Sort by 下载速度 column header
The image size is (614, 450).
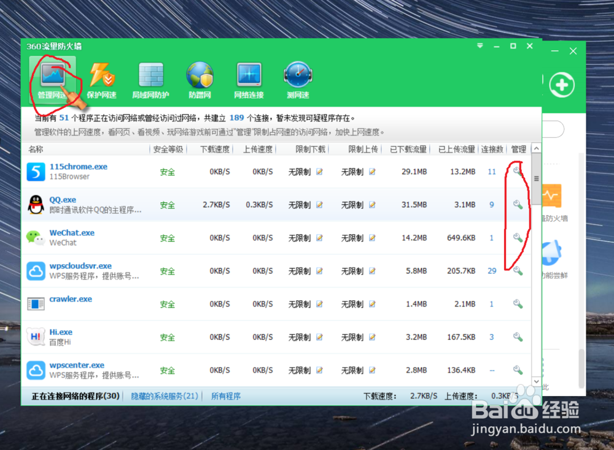pyautogui.click(x=215, y=149)
